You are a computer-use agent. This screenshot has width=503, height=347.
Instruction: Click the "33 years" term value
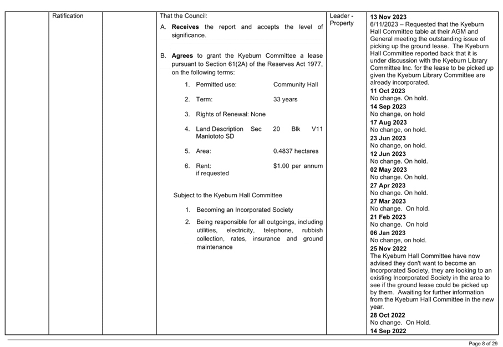click(x=286, y=100)
